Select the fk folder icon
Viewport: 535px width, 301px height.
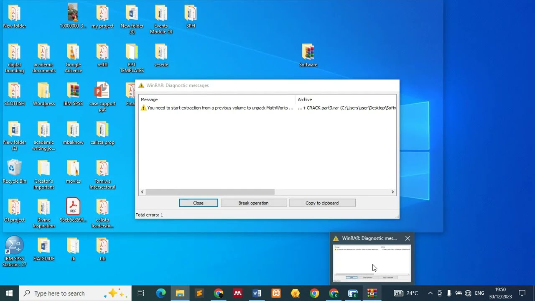pos(73,249)
